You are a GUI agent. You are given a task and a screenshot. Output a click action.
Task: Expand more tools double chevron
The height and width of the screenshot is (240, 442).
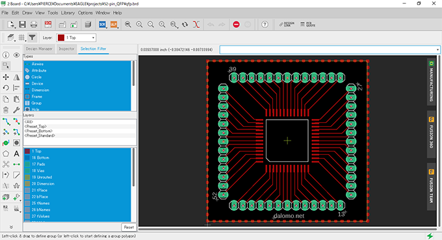(x=11, y=227)
